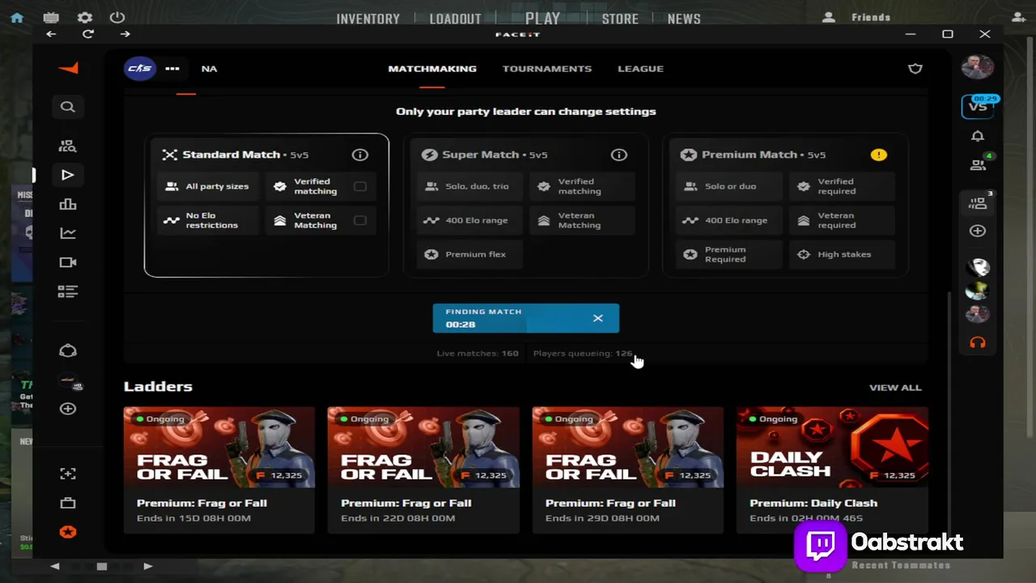
Task: Open the stats line-graph icon in sidebar
Action: 68,233
